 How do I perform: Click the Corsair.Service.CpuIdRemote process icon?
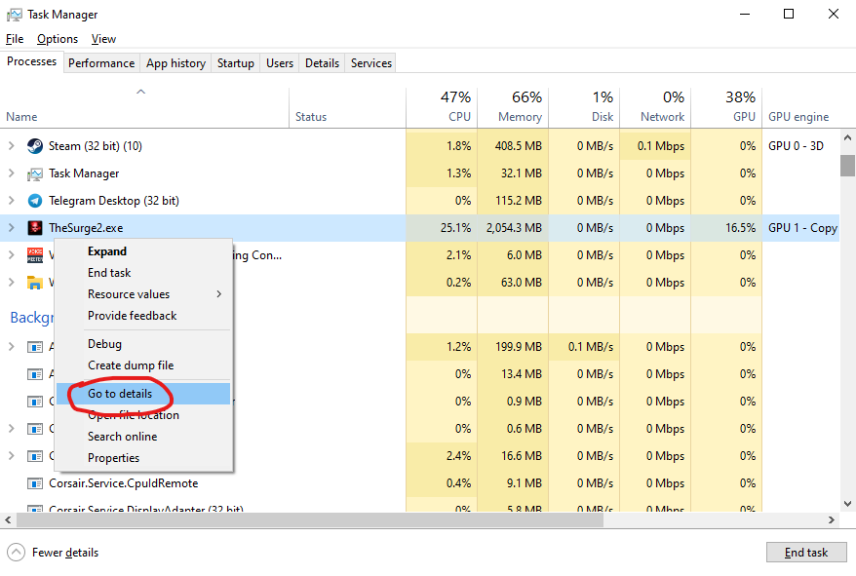(x=35, y=483)
